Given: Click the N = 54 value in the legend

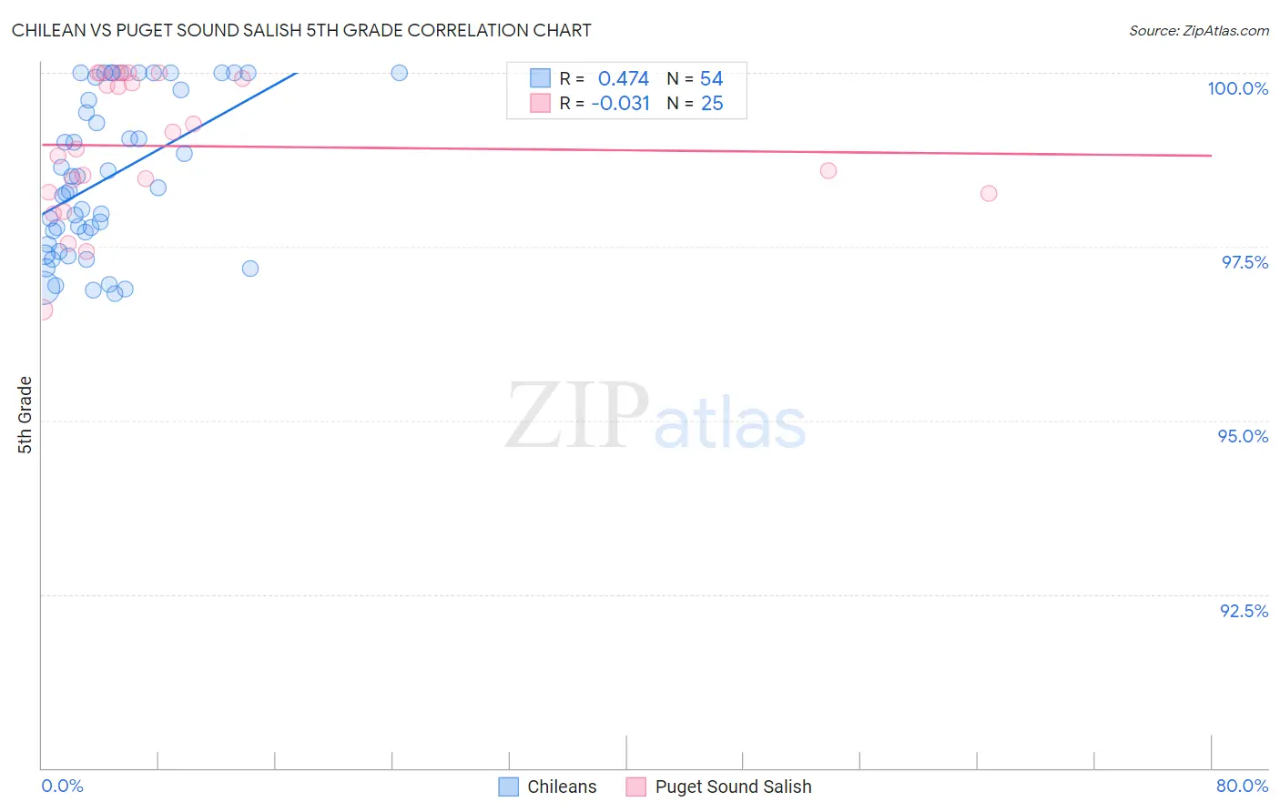Looking at the screenshot, I should (x=695, y=78).
